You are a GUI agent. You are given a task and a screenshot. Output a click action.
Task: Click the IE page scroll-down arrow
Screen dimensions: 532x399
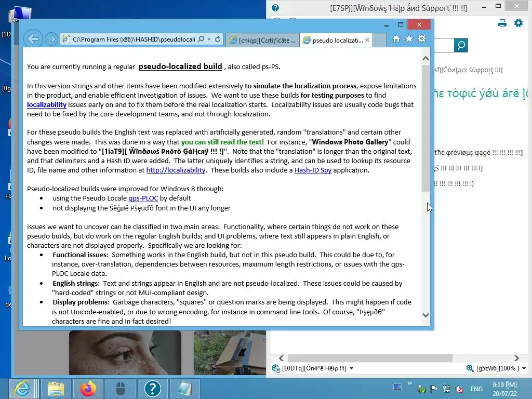click(425, 315)
